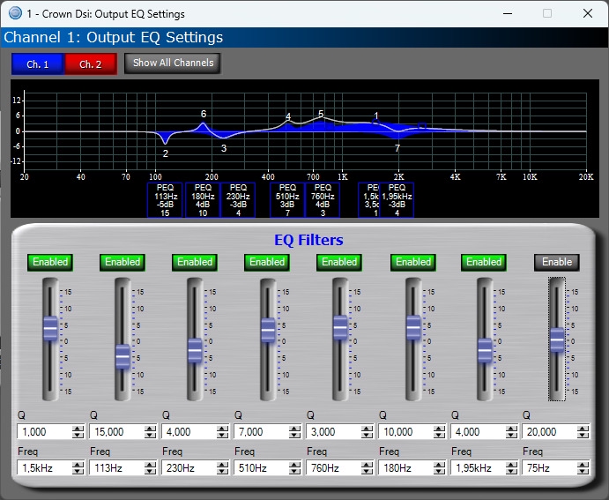Click the spinner arrows of Freq 230Hz
This screenshot has height=500, width=609.
222,467
